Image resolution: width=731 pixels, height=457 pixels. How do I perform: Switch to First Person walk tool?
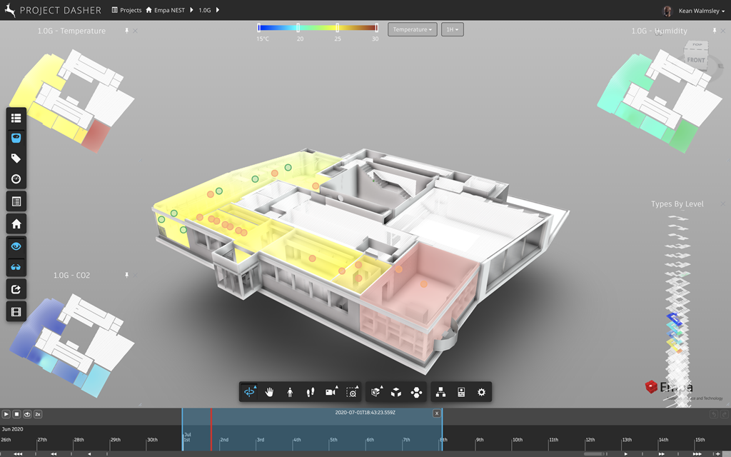click(x=290, y=392)
